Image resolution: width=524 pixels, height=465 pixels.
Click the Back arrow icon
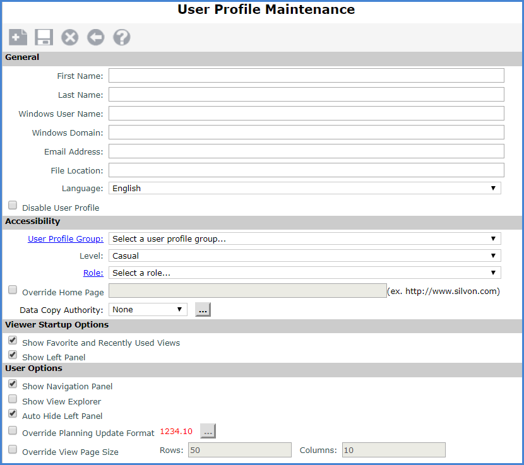click(x=95, y=37)
